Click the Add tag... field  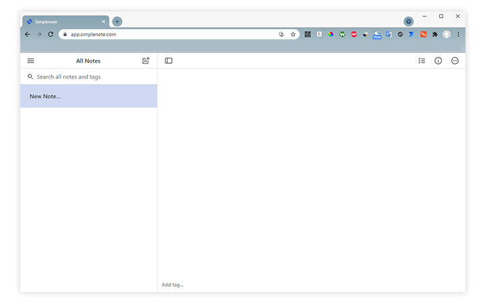173,285
